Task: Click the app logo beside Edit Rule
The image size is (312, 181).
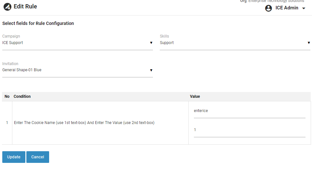Action: tap(7, 7)
